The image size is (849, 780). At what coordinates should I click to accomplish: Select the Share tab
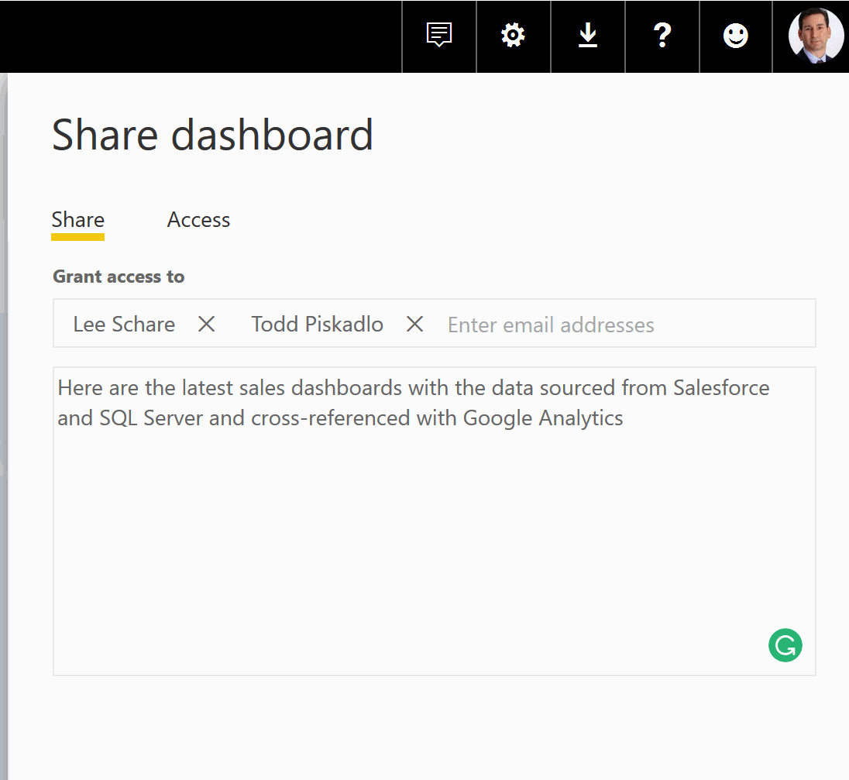click(x=77, y=220)
